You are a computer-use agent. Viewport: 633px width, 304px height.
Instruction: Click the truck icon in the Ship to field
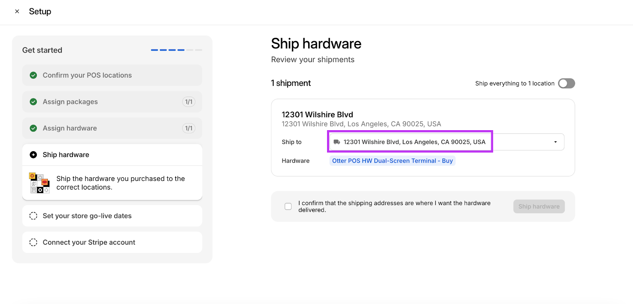(337, 142)
